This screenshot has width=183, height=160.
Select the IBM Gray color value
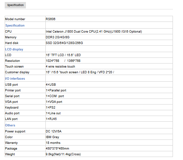click(52, 137)
